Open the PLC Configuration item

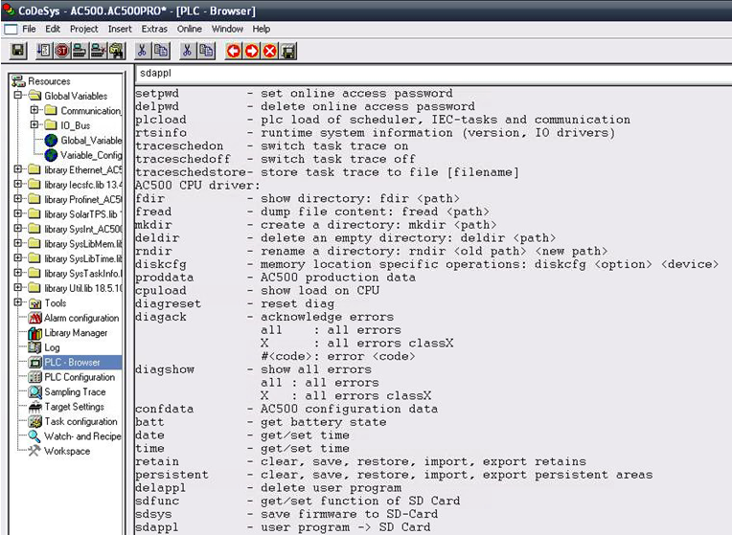click(x=80, y=377)
